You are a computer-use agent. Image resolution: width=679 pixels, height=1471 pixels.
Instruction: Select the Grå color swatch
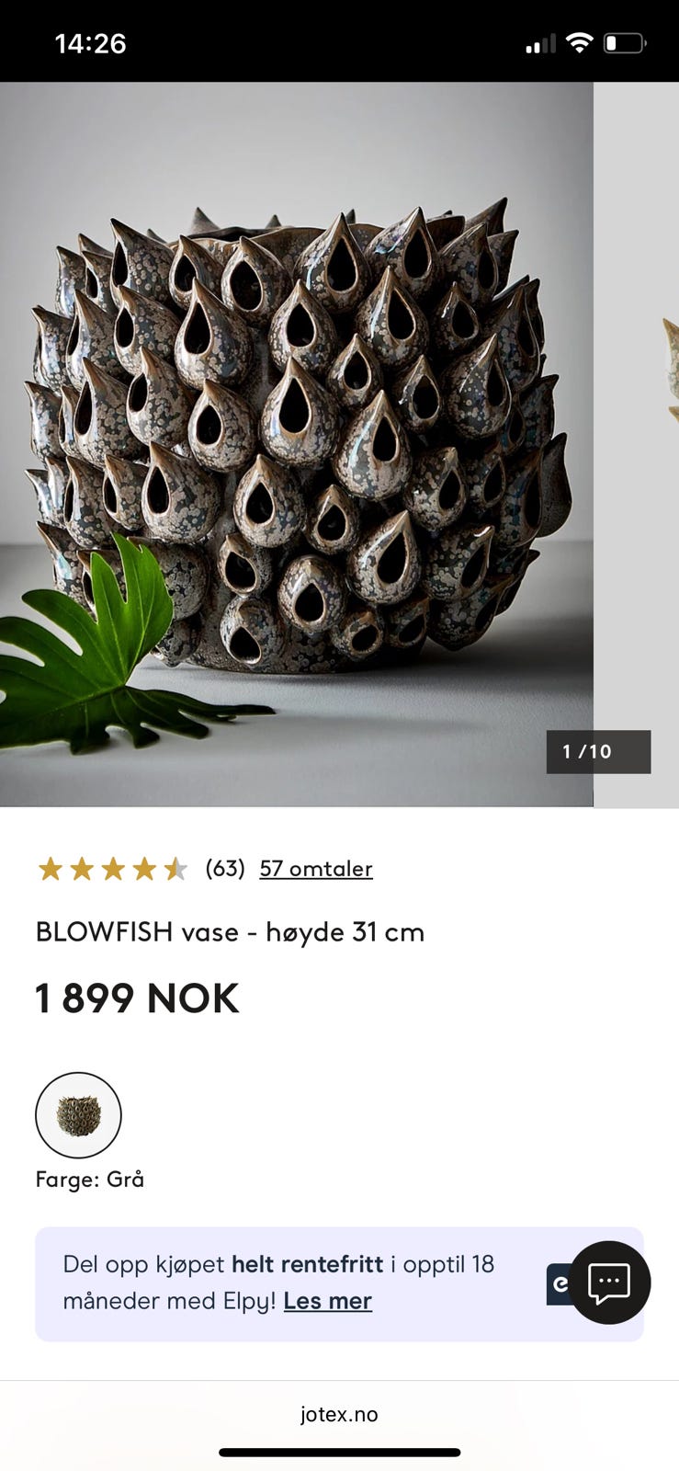tap(78, 1115)
